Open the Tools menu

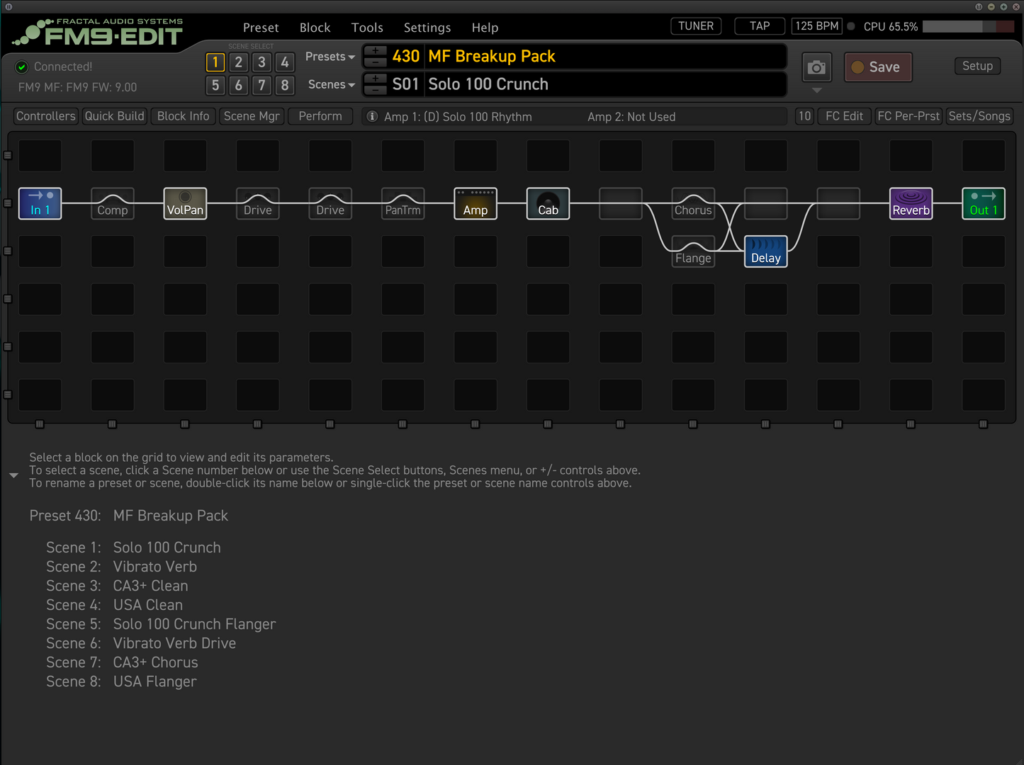[x=366, y=28]
